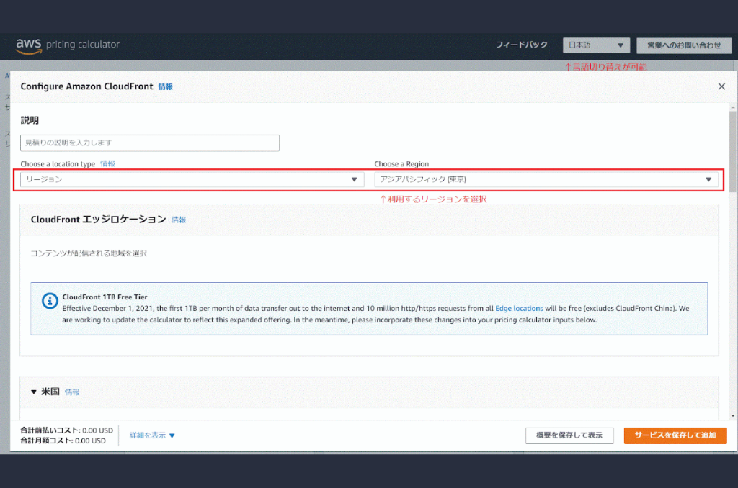Click the 合計月額コスト: 0.00 USD text

63,440
